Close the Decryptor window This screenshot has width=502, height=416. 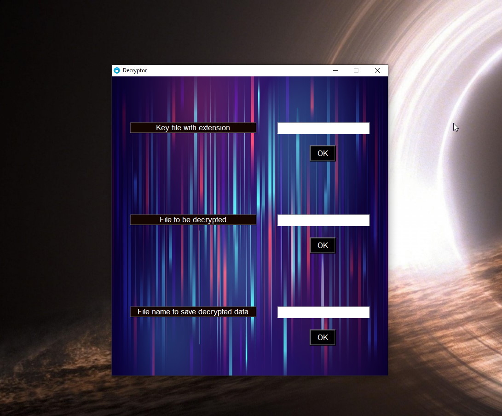[x=377, y=70]
